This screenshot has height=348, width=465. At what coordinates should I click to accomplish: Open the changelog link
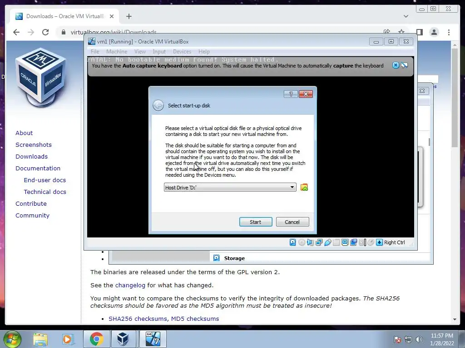click(130, 285)
